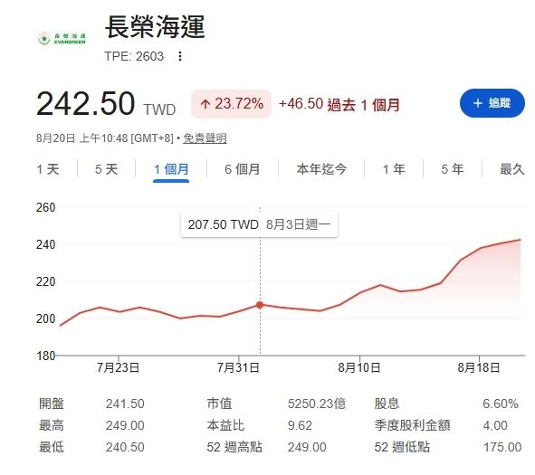The image size is (535, 475).
Task: Switch to the 本年迄今 tab
Action: point(321,169)
